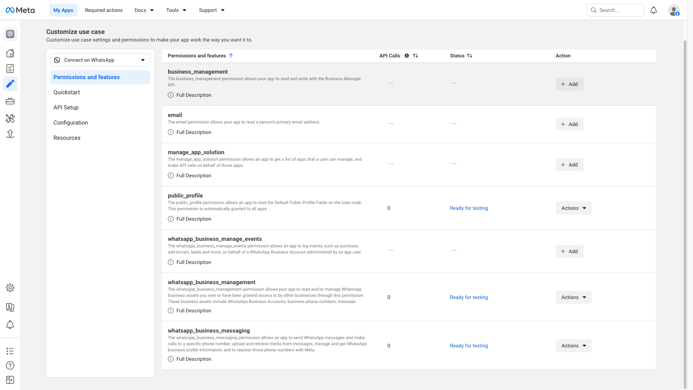Open Full Description for business_management
Image resolution: width=693 pixels, height=390 pixels.
pos(189,95)
